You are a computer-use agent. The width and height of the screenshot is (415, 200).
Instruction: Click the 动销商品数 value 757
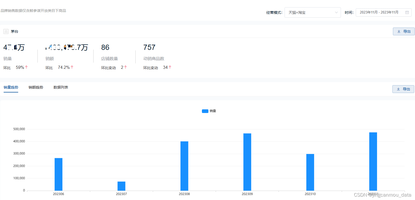[149, 48]
